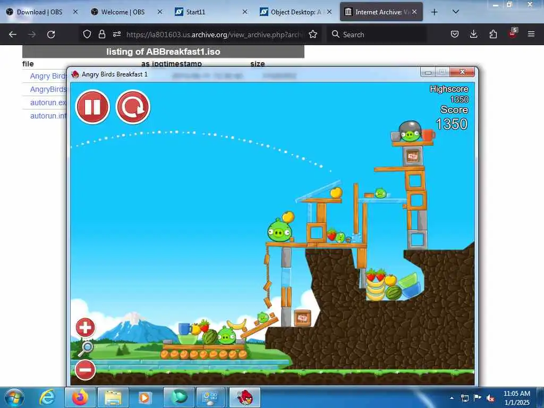This screenshot has width=544, height=408.
Task: Close the Angry Birds Breakfast 1 window
Action: pos(462,72)
